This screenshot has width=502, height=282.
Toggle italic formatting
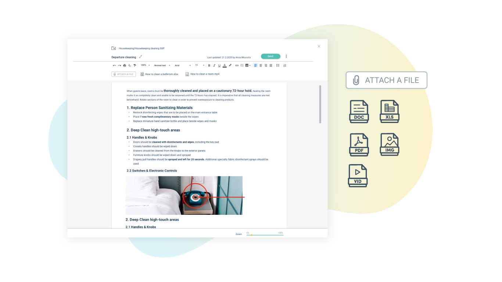[x=214, y=65]
